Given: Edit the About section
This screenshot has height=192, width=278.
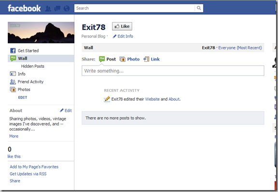Looking at the screenshot, I should coord(68,111).
